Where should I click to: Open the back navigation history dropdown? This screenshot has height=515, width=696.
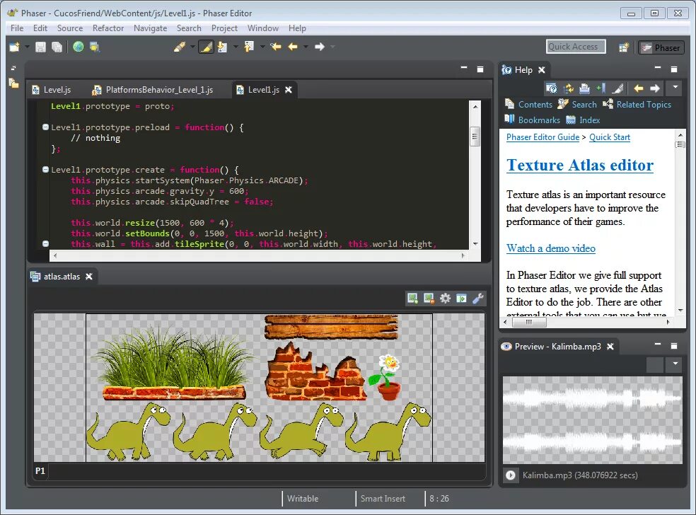pos(306,47)
